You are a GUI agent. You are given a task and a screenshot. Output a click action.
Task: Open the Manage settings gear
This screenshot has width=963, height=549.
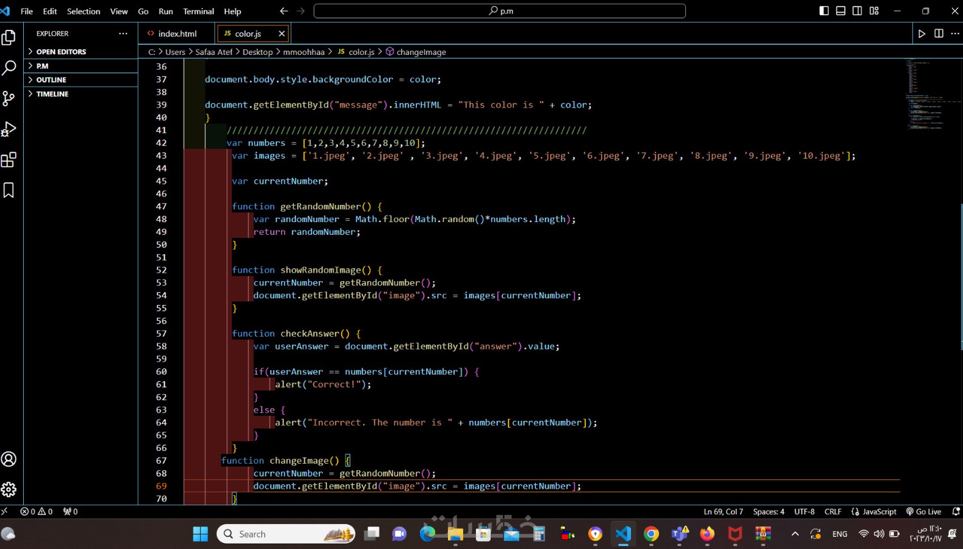click(8, 489)
